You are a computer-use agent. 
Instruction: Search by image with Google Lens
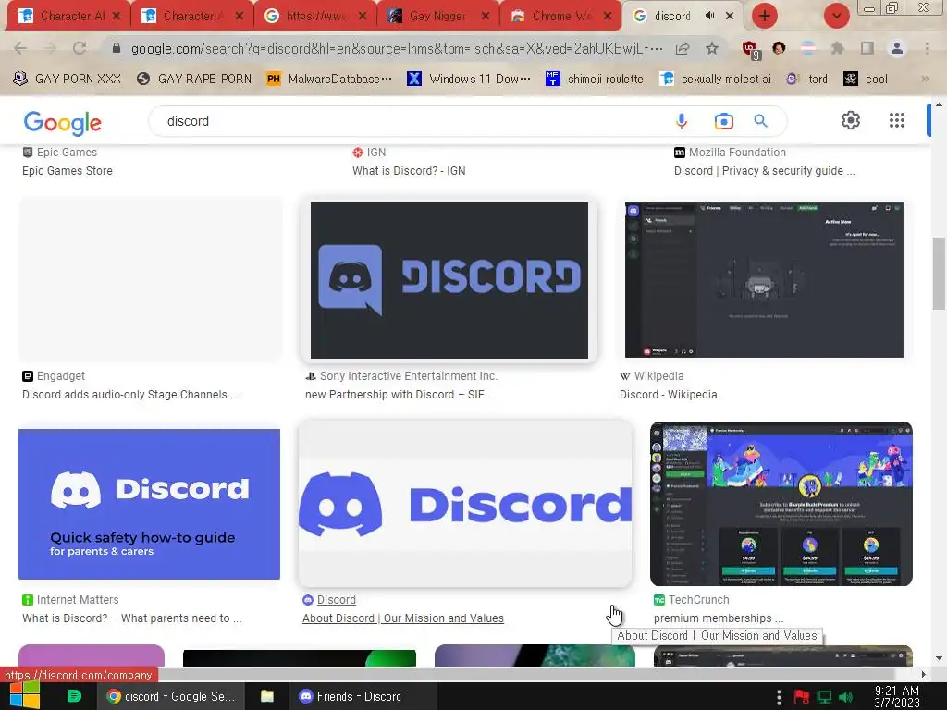point(723,121)
